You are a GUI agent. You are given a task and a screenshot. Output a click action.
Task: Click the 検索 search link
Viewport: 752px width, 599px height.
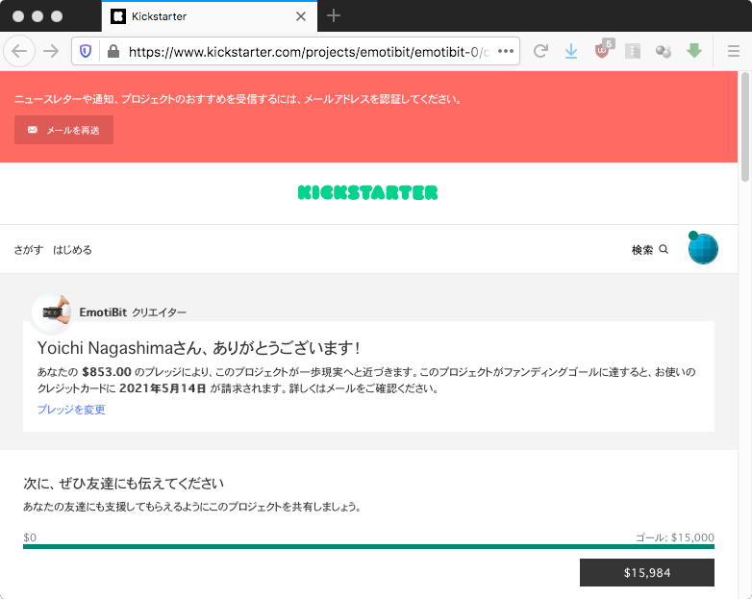coord(649,249)
